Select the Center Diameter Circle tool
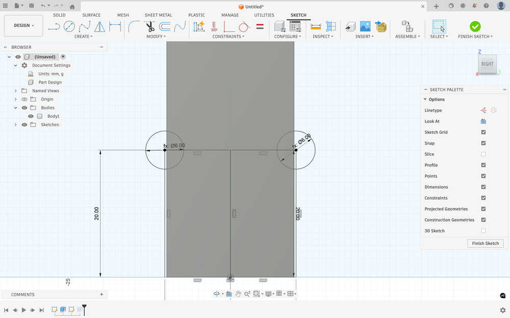This screenshot has width=510, height=318. pyautogui.click(x=69, y=26)
